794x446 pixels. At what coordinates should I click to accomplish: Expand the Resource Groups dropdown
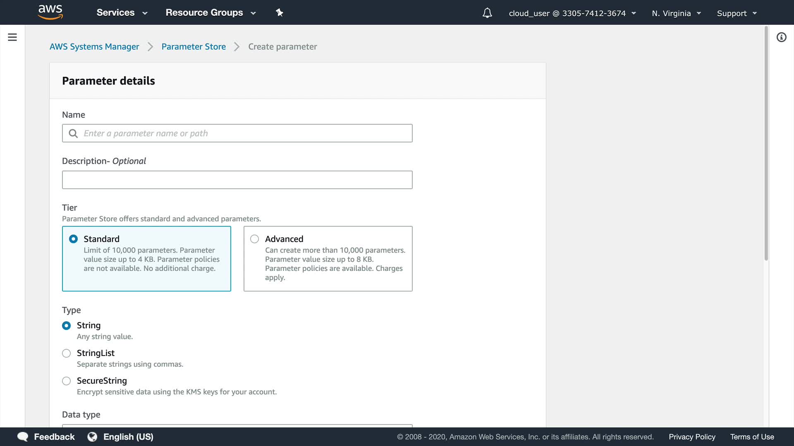(210, 13)
